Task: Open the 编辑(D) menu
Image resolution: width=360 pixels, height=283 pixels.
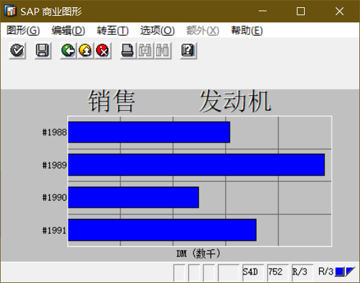Action: (x=68, y=30)
